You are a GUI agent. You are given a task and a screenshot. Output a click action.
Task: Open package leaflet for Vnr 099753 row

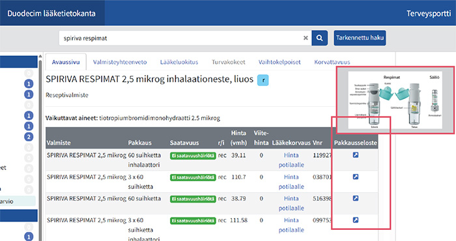click(356, 220)
